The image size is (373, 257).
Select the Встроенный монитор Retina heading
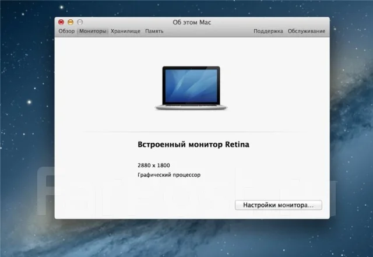(x=193, y=145)
